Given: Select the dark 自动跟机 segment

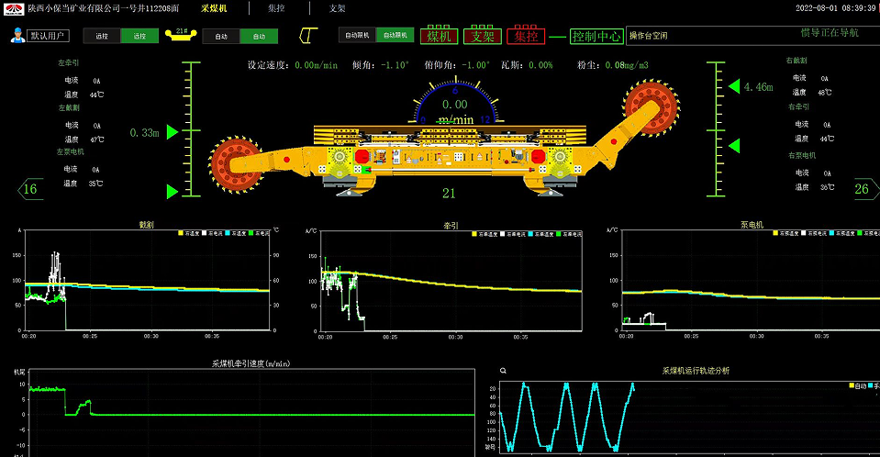Looking at the screenshot, I should pyautogui.click(x=357, y=35).
